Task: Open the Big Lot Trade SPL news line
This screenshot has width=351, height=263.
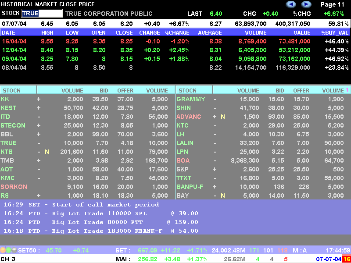Action: tap(101, 213)
